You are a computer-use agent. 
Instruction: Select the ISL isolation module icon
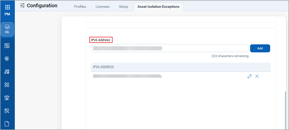click(7, 29)
